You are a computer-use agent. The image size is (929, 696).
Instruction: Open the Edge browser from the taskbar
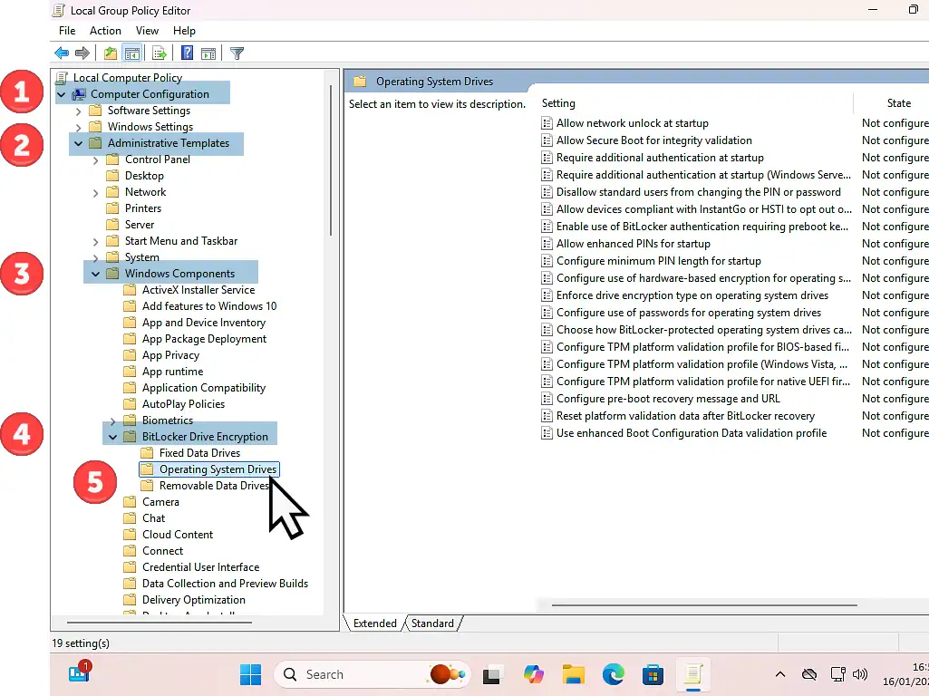tap(613, 674)
